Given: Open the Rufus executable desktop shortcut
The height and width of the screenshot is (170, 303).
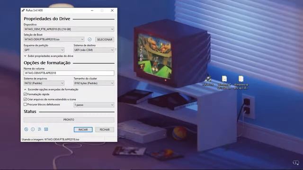Looking at the screenshot, I should [208, 81].
